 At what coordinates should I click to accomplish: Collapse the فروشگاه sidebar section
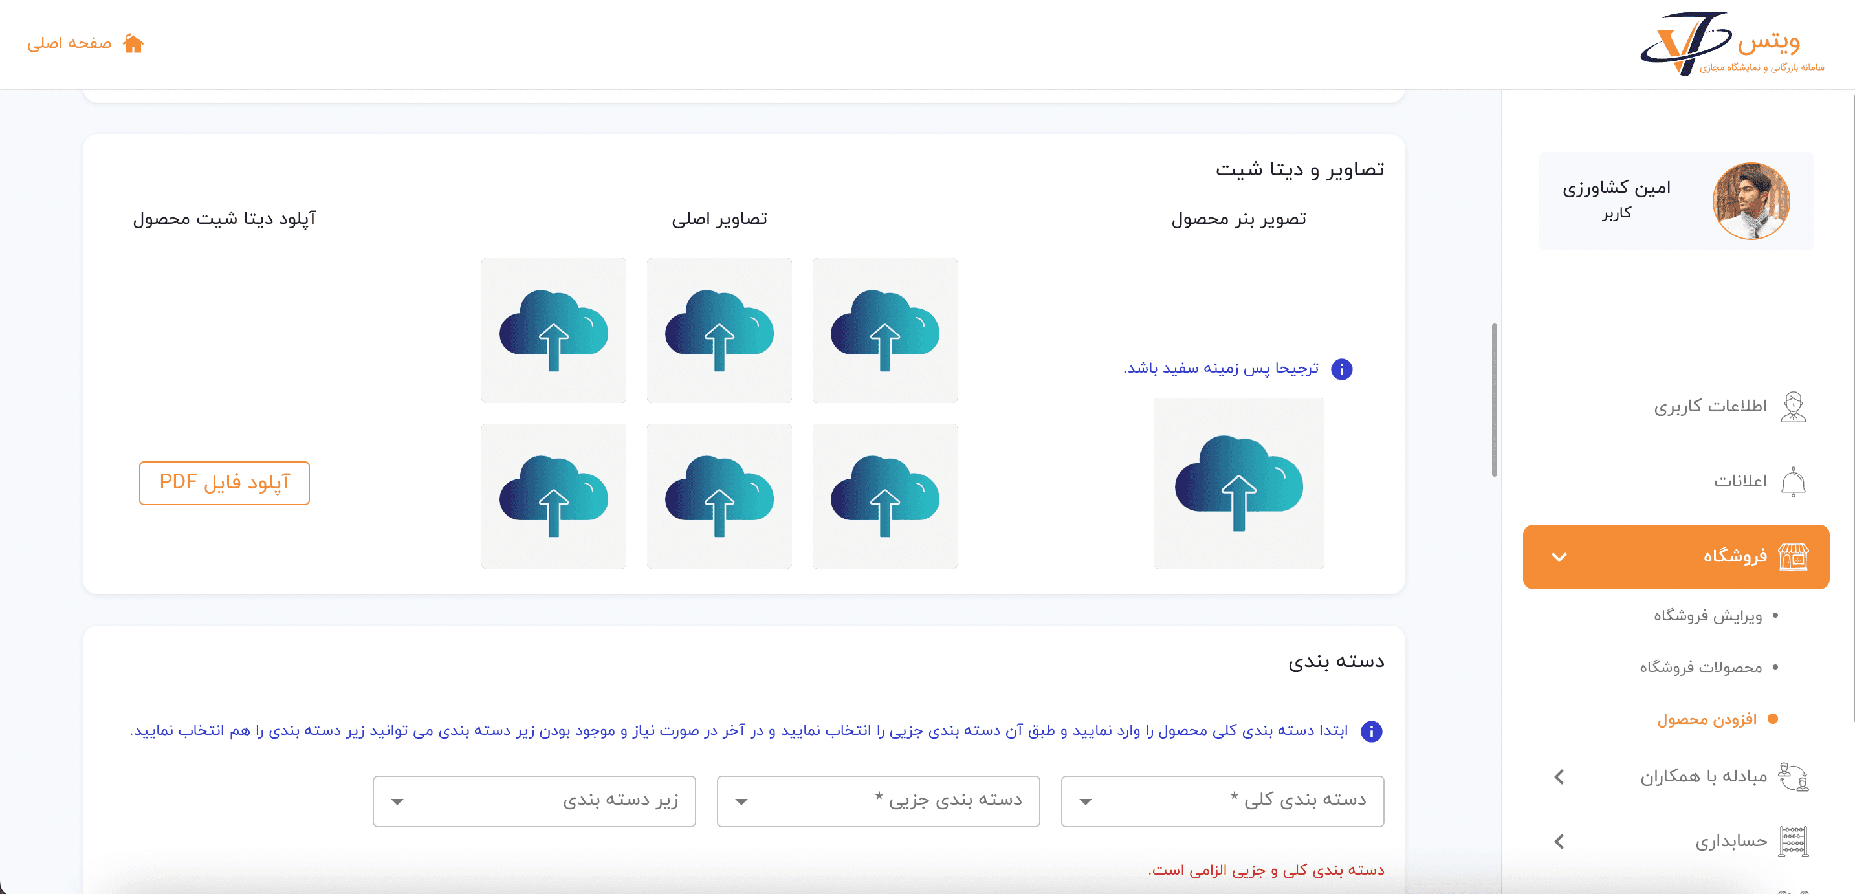(1559, 557)
